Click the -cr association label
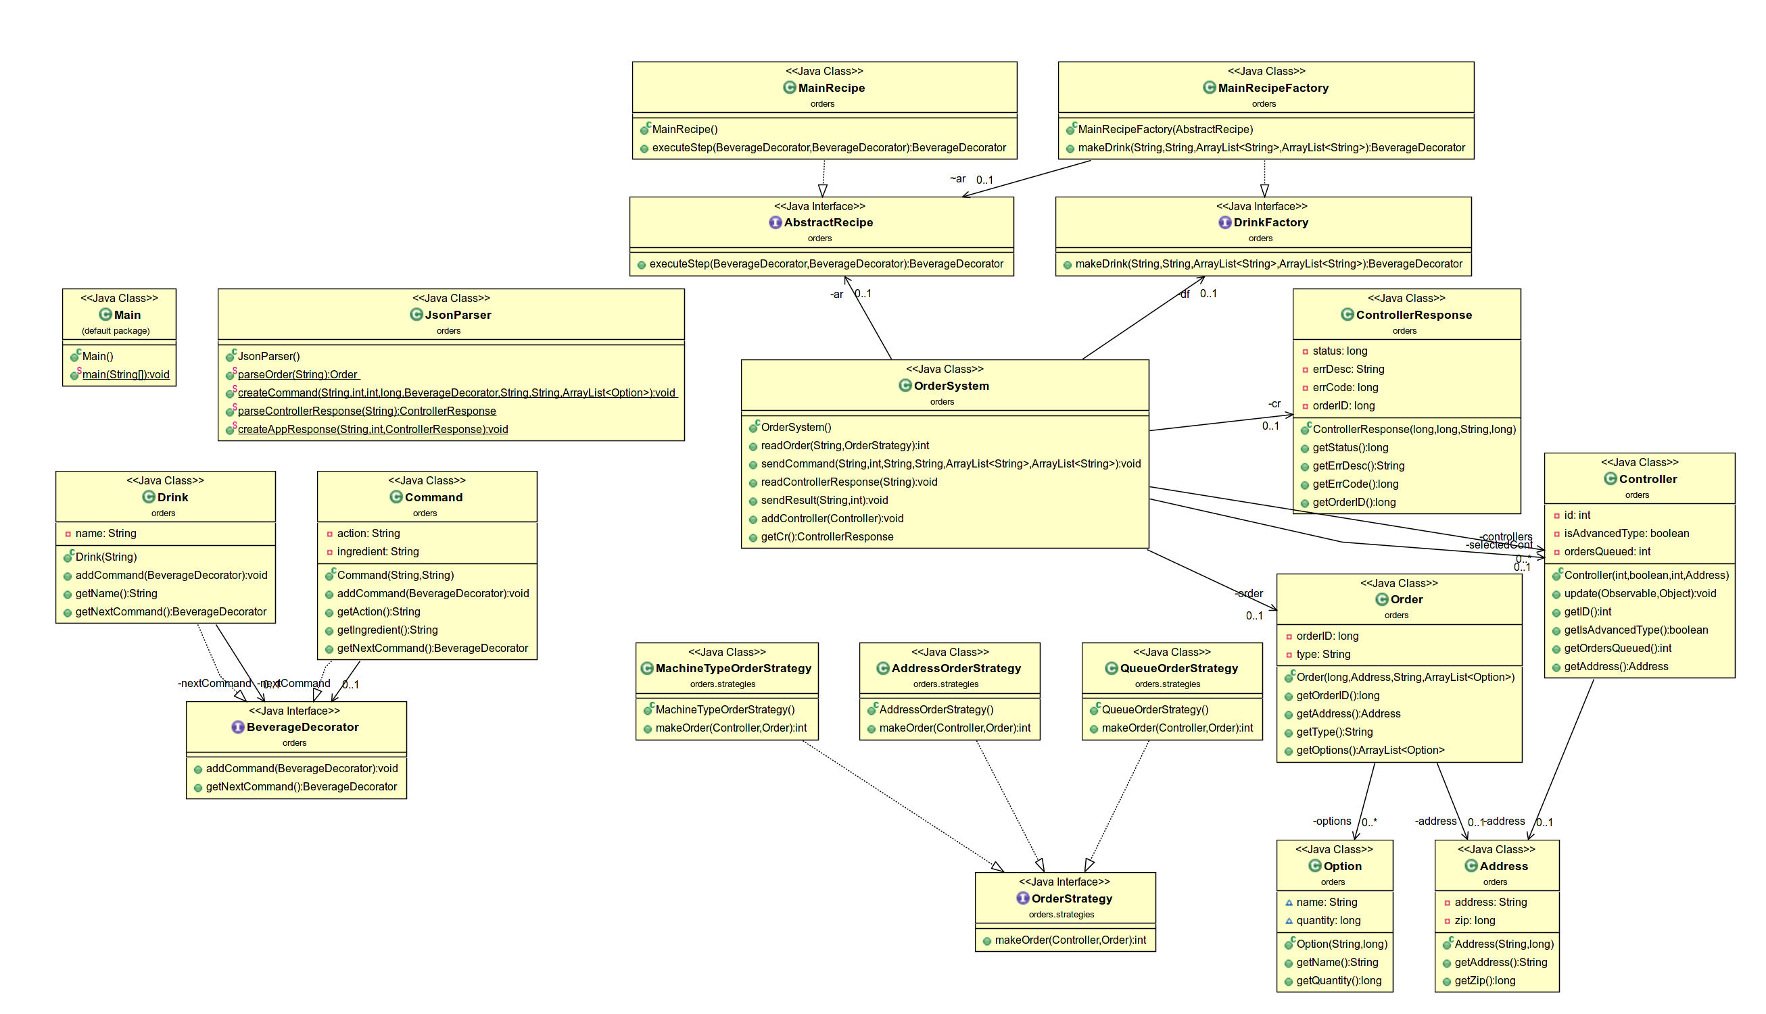Viewport: 1766px width, 1014px height. pos(1274,404)
